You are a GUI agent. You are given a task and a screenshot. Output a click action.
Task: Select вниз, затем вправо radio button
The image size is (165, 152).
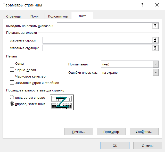[x=12, y=97]
